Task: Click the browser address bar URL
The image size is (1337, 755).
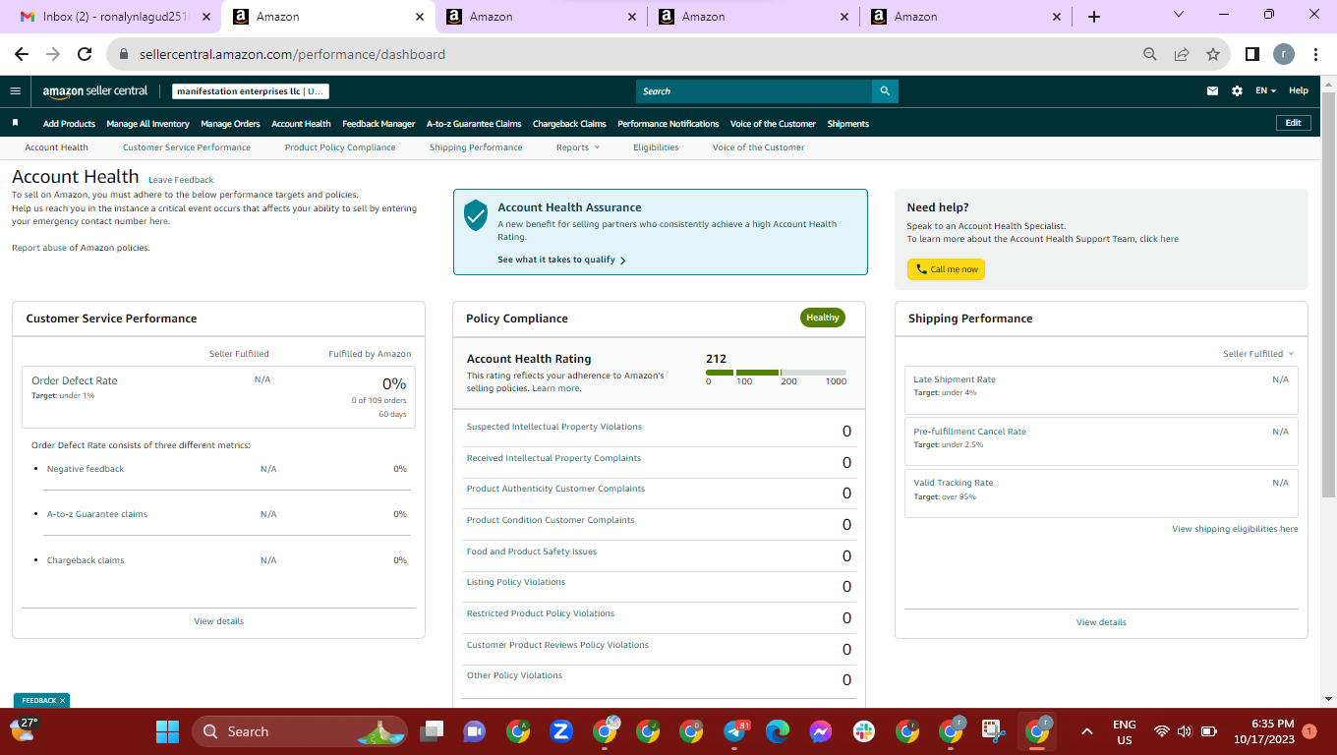Action: (x=292, y=54)
